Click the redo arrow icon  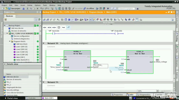[46, 9]
